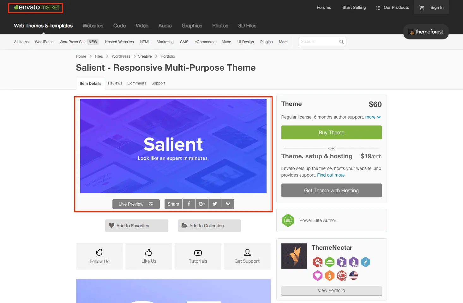Viewport: 463px width, 303px height.
Task: Open the Tutorials video icon
Action: (198, 253)
